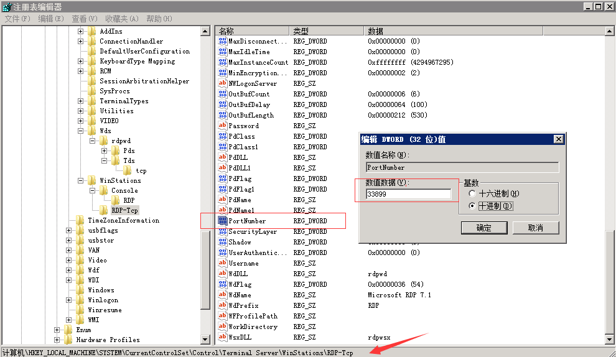
Task: Close the 编辑 DWORD dialog
Action: click(558, 139)
